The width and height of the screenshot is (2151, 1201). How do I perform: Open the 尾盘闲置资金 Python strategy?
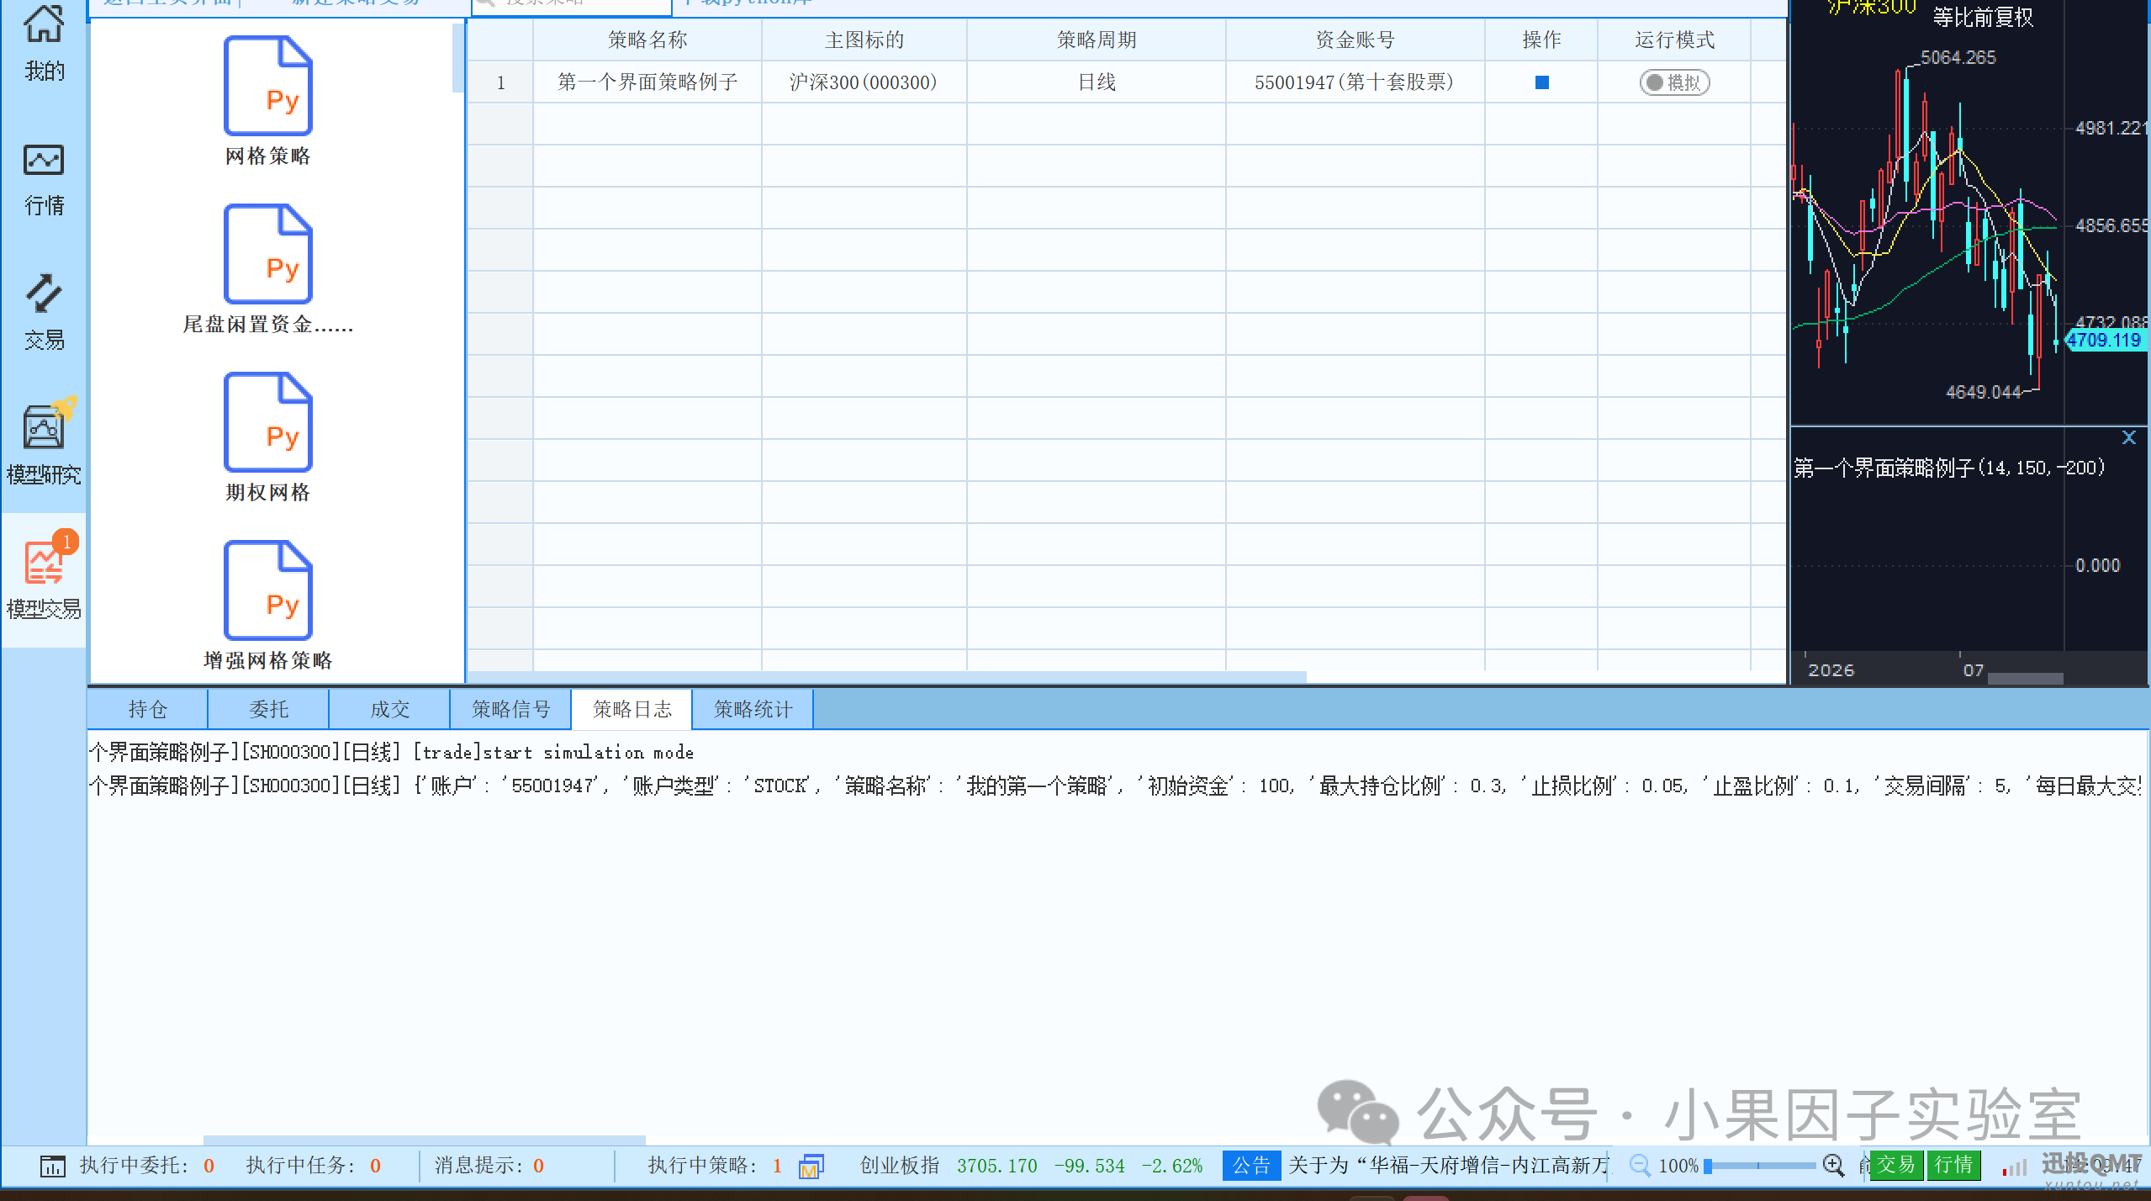pos(267,269)
